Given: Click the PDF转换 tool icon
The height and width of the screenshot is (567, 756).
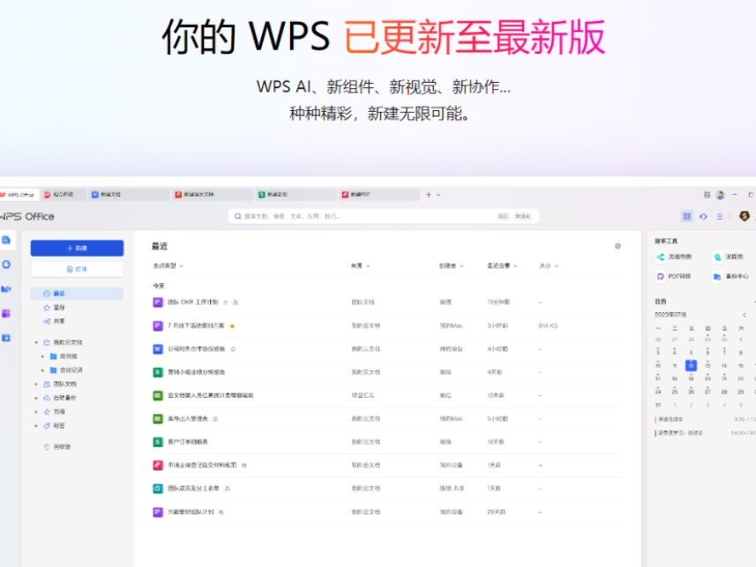Looking at the screenshot, I should pyautogui.click(x=661, y=276).
